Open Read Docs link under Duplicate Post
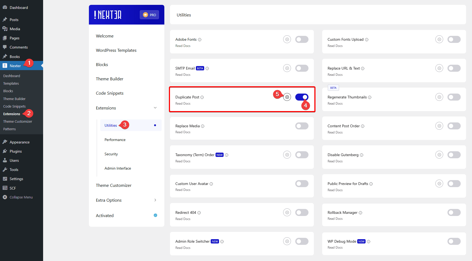The height and width of the screenshot is (261, 472). tap(183, 104)
